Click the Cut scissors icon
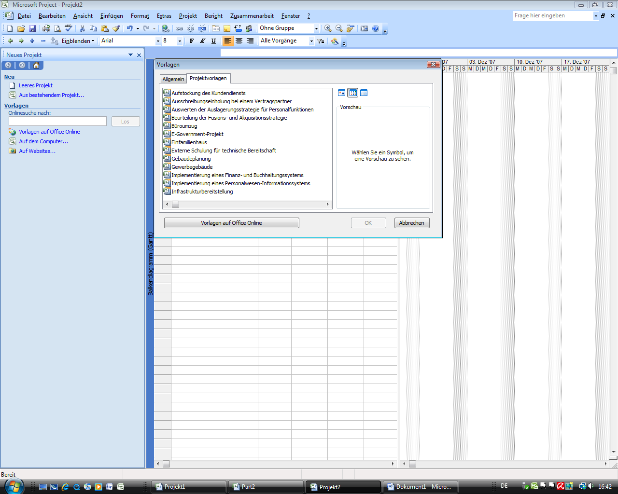The image size is (618, 494). (83, 28)
